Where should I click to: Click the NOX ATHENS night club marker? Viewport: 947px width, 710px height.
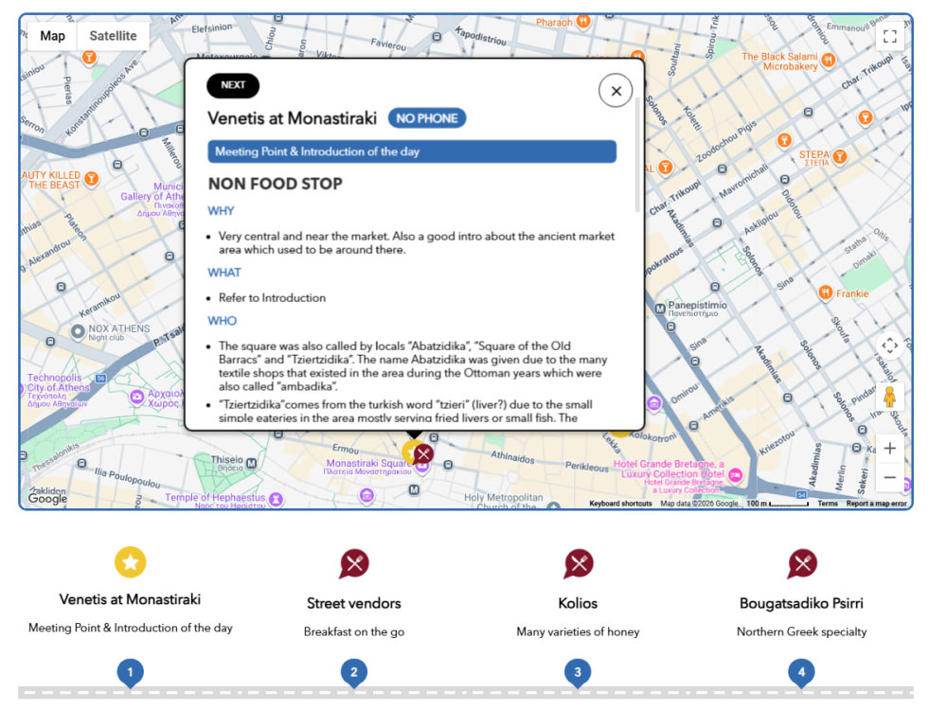tap(78, 331)
